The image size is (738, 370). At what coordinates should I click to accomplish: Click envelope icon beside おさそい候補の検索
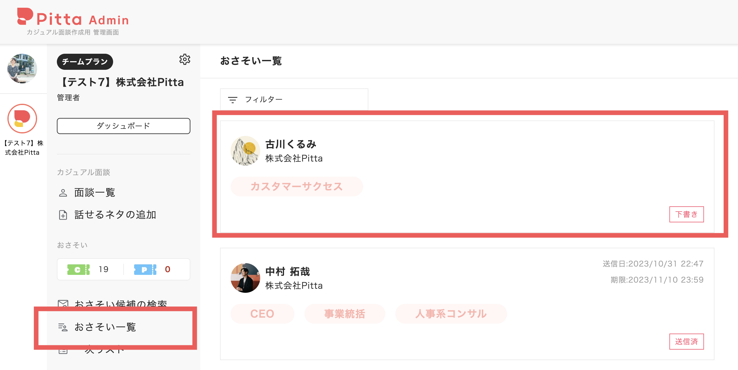63,304
